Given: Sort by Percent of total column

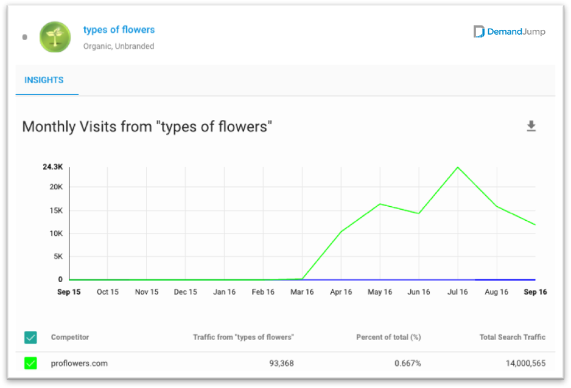Looking at the screenshot, I should pos(388,337).
